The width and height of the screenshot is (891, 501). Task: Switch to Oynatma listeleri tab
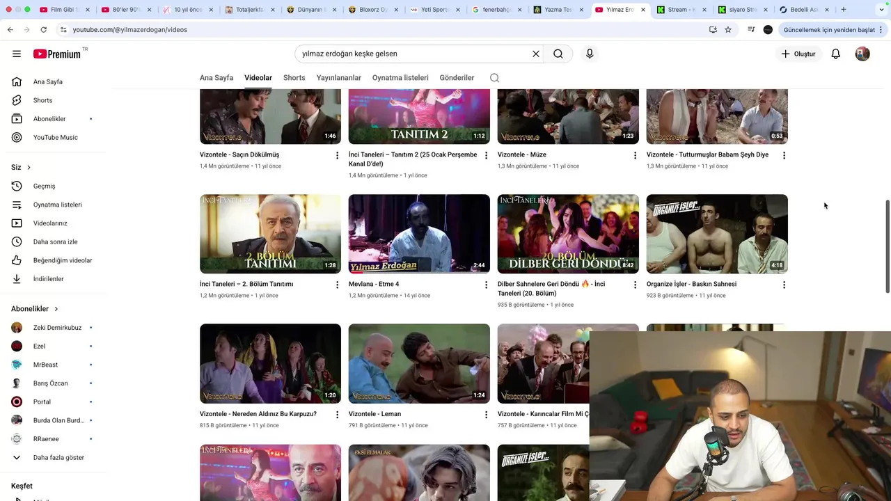400,78
